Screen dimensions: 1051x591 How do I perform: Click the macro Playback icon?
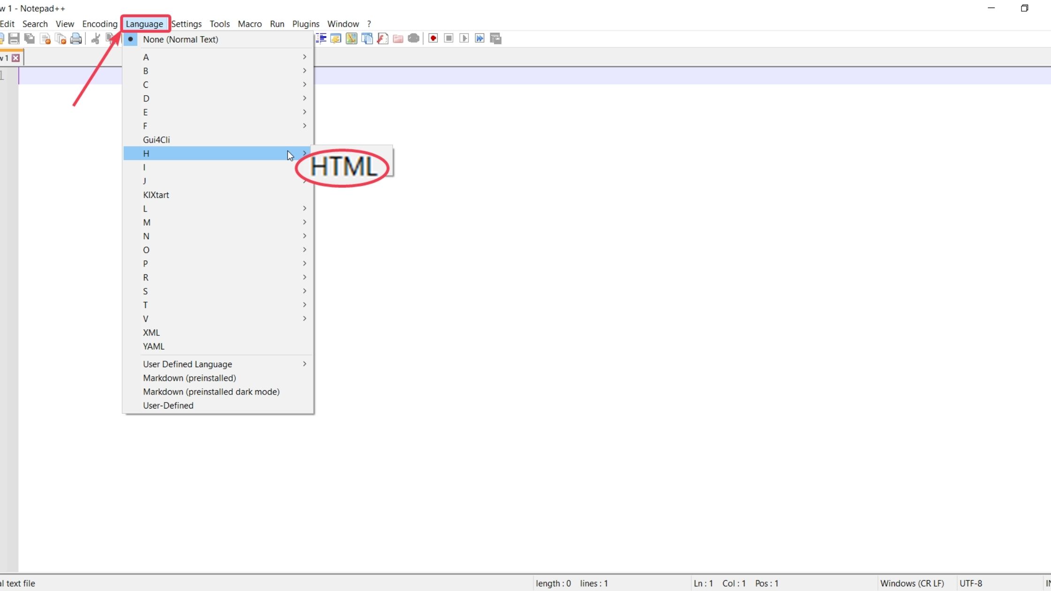pyautogui.click(x=464, y=38)
